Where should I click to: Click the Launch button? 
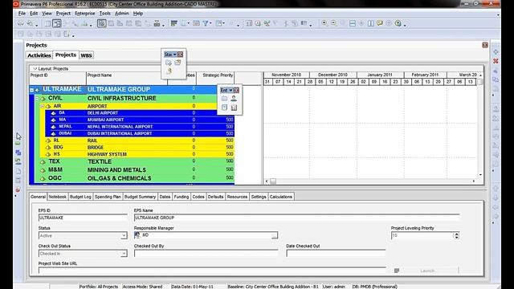coord(427,271)
